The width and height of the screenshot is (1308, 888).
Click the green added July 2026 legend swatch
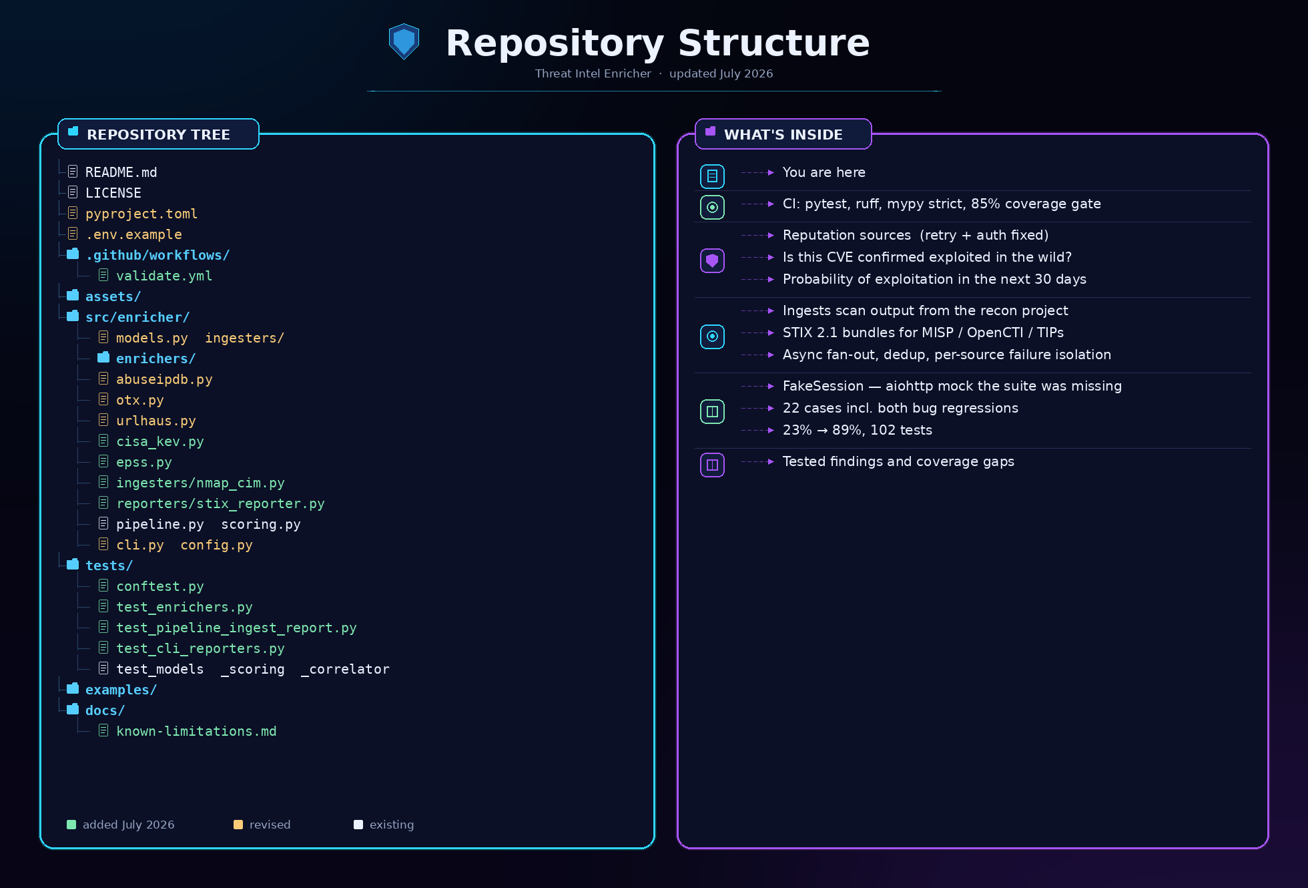tap(71, 825)
